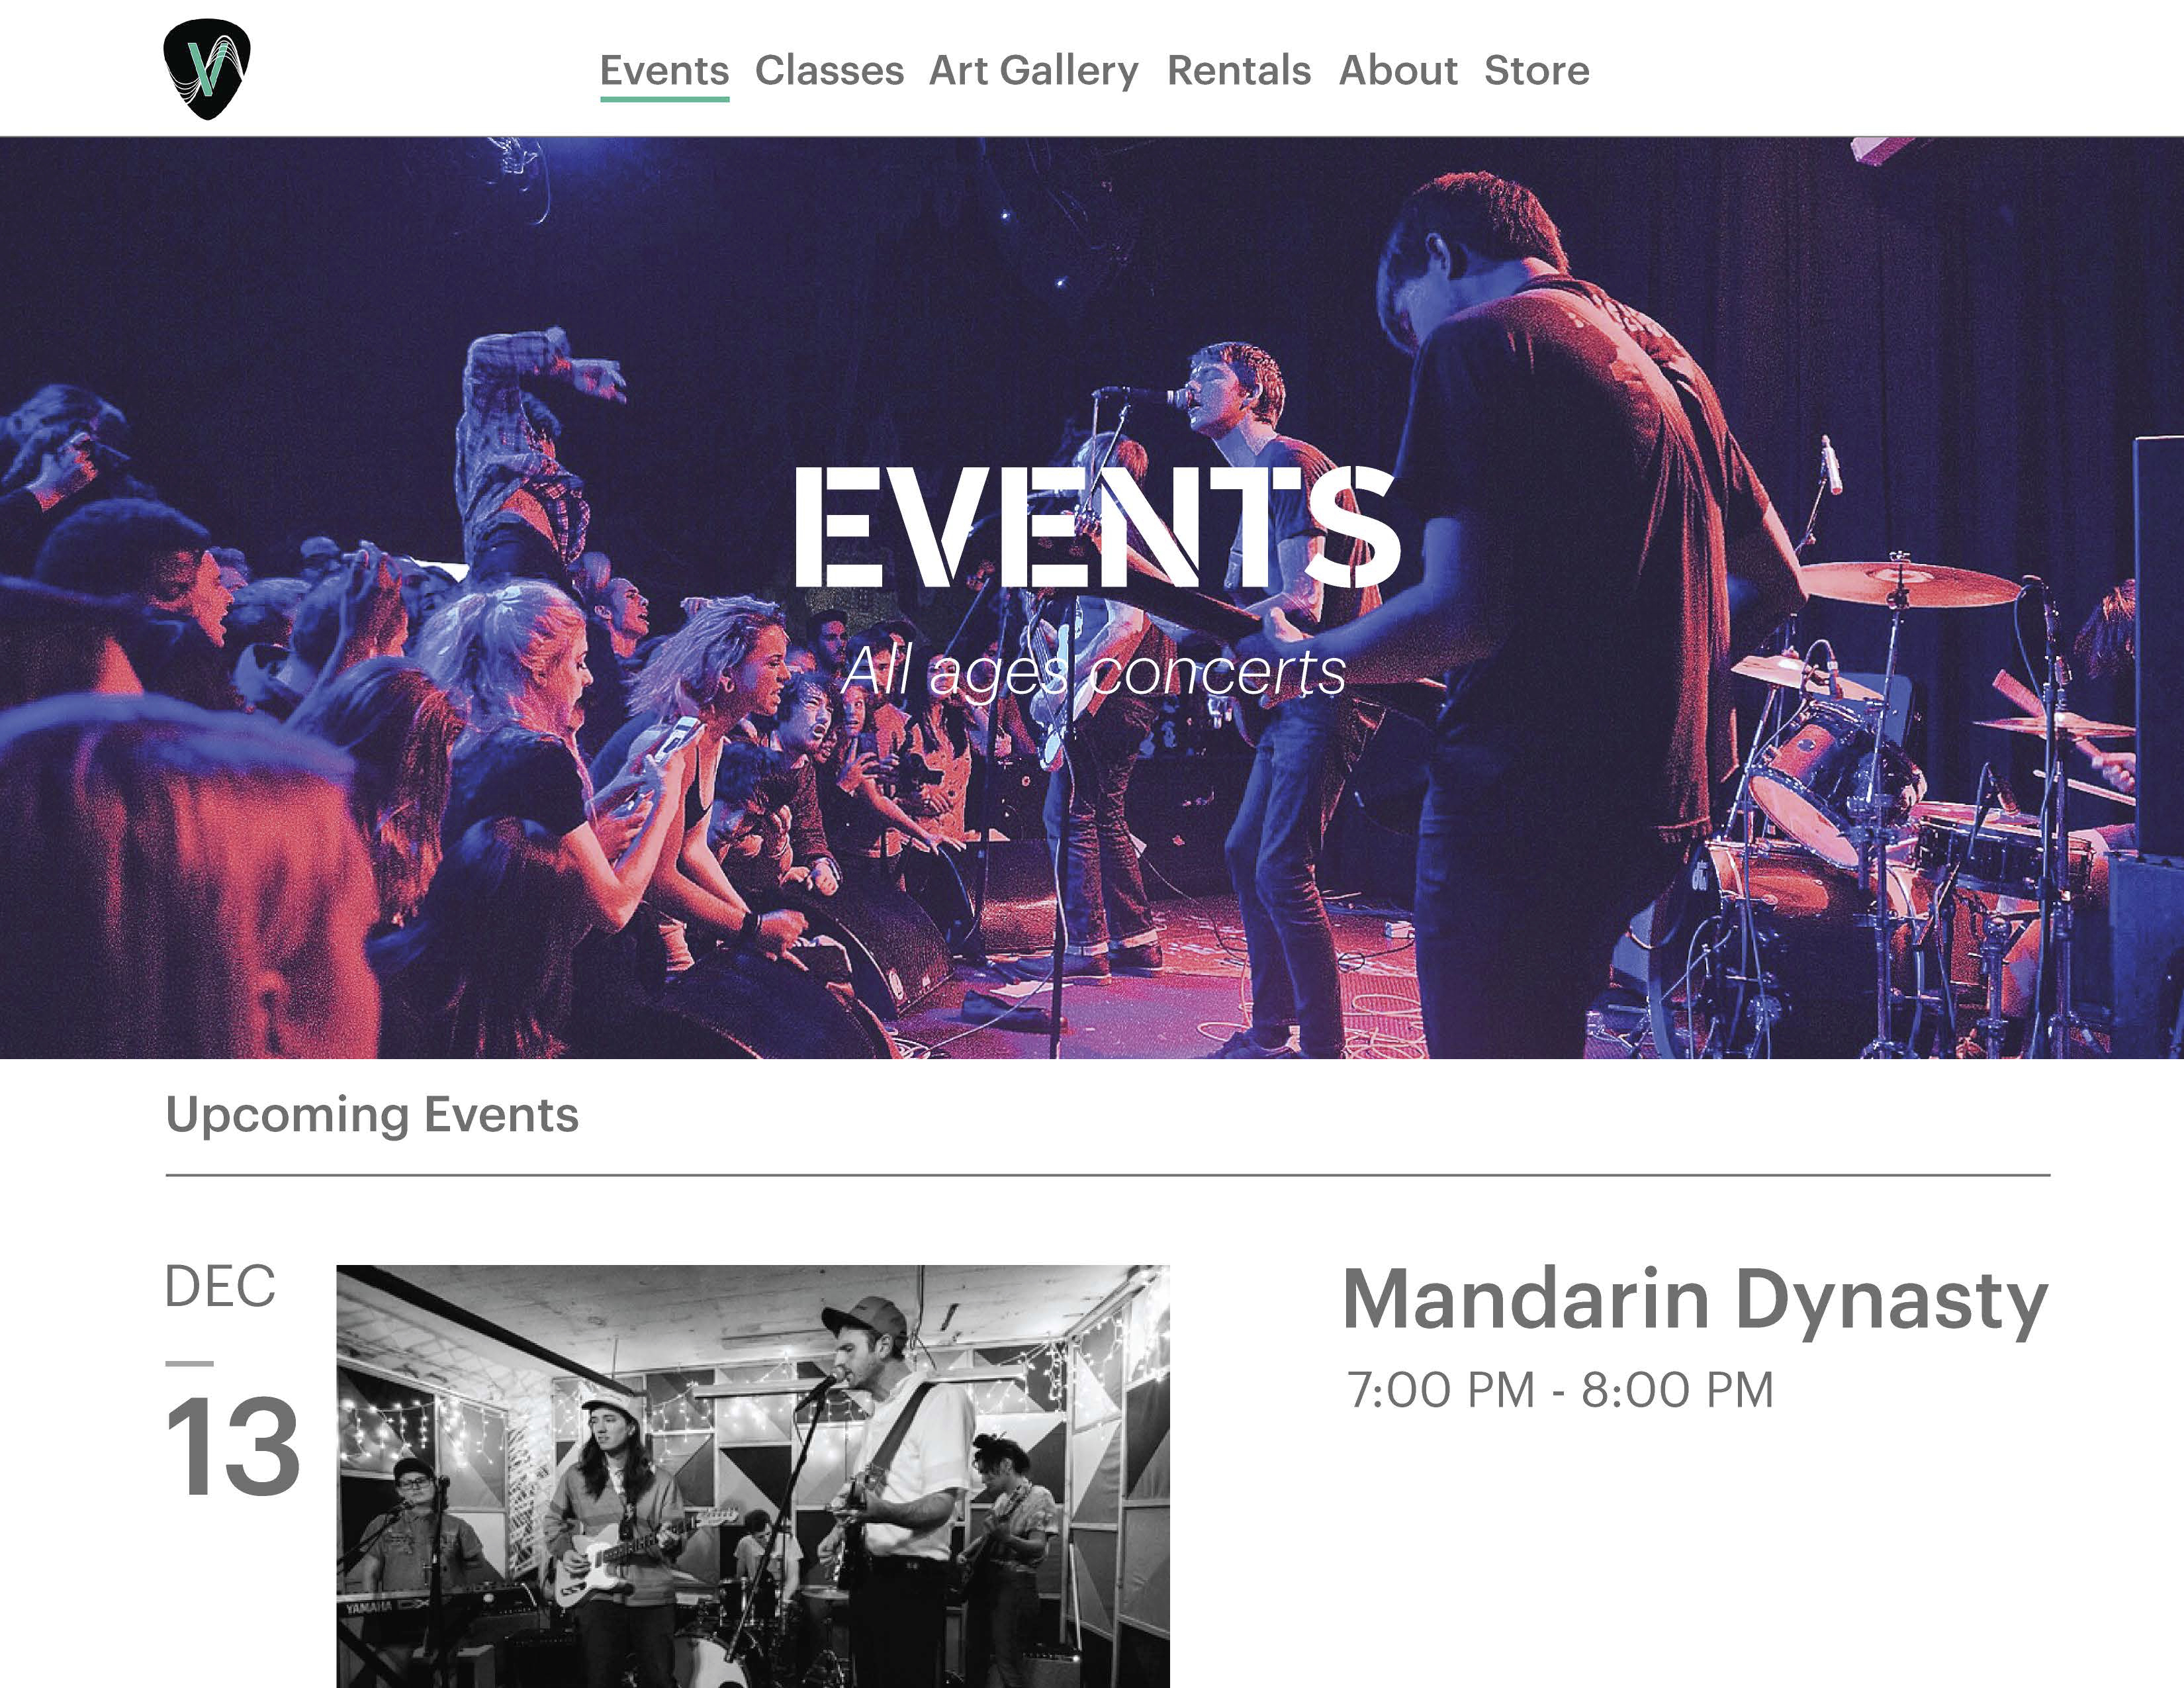Open the Art Gallery section
The height and width of the screenshot is (1688, 2184).
coord(1033,71)
